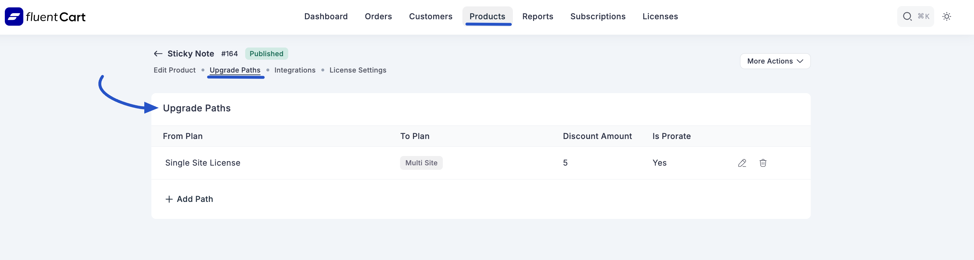Toggle light/dark theme sun icon
Viewport: 974px width, 260px height.
(x=946, y=17)
